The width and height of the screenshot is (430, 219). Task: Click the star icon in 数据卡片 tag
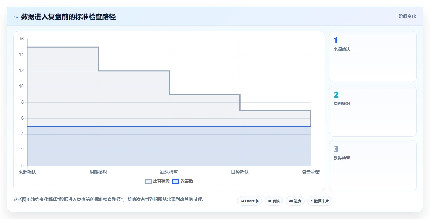pos(312,201)
